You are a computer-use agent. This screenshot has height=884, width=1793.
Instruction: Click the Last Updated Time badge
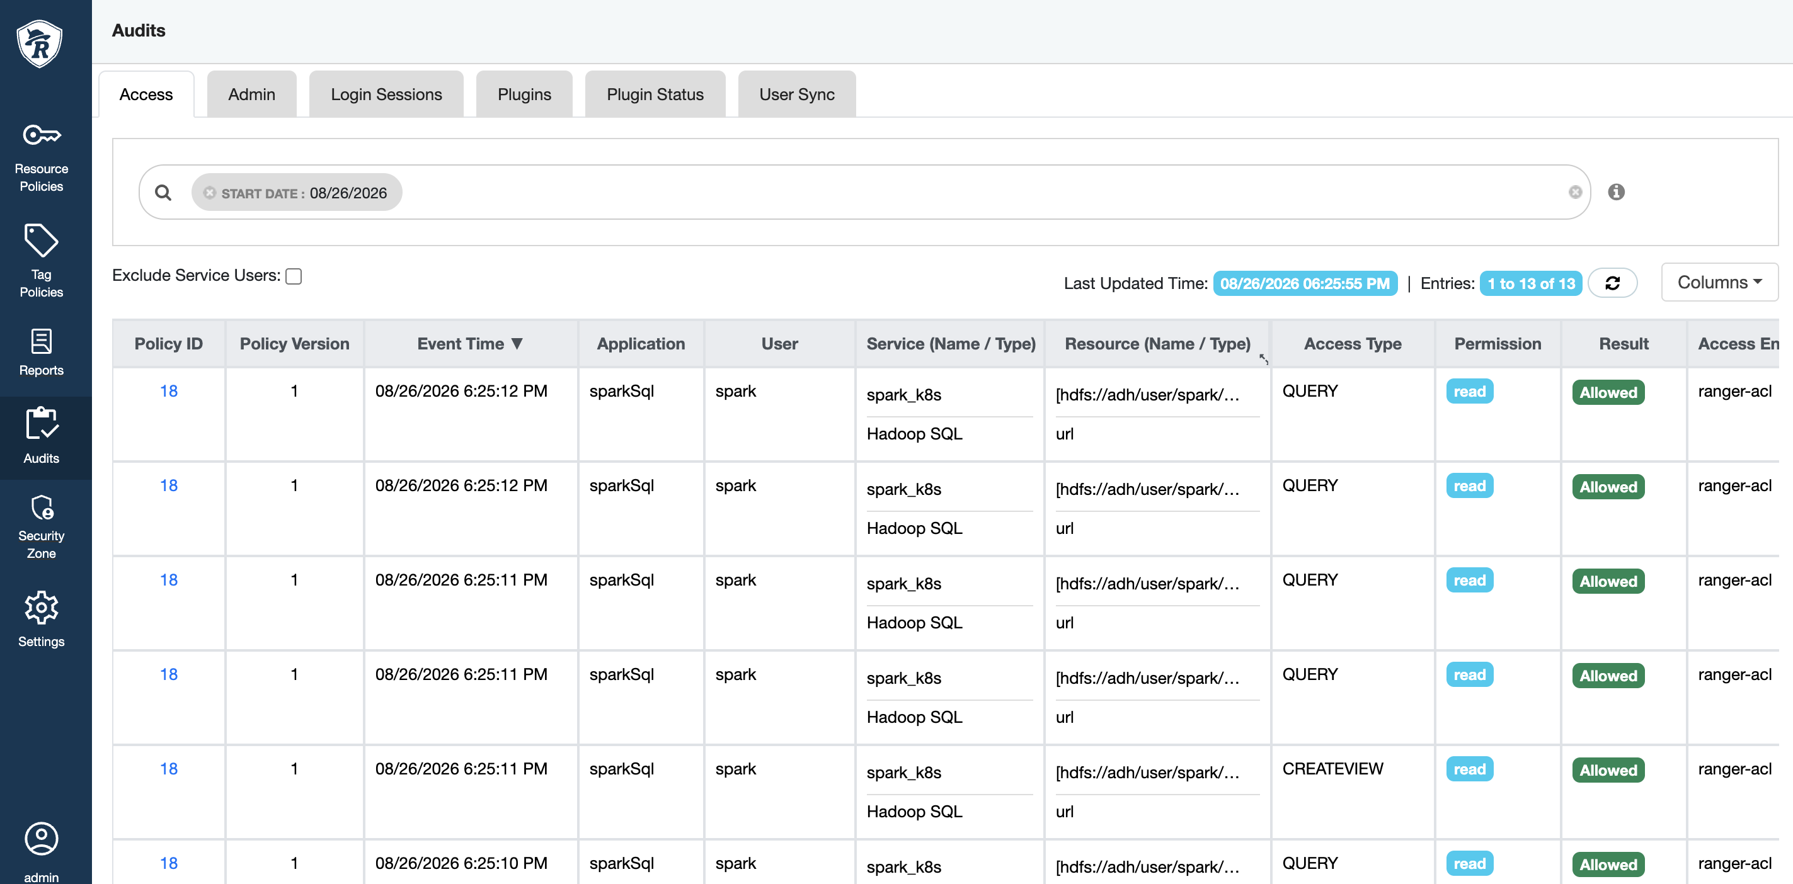[x=1304, y=283]
